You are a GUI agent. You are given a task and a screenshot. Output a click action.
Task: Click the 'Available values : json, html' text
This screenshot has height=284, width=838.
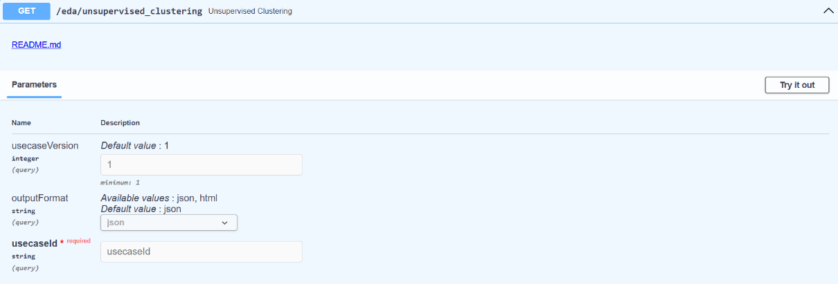click(x=159, y=198)
